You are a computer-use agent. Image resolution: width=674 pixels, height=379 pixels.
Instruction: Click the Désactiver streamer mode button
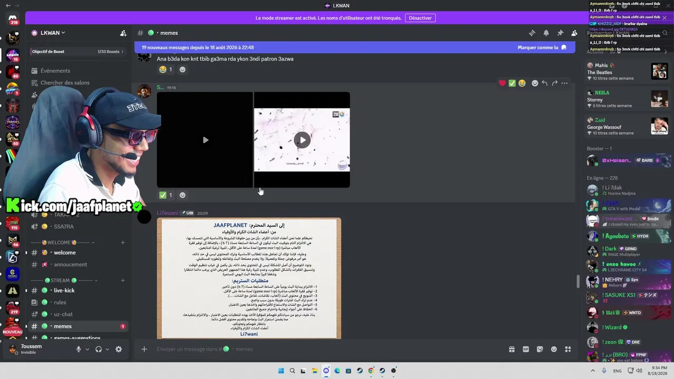420,18
